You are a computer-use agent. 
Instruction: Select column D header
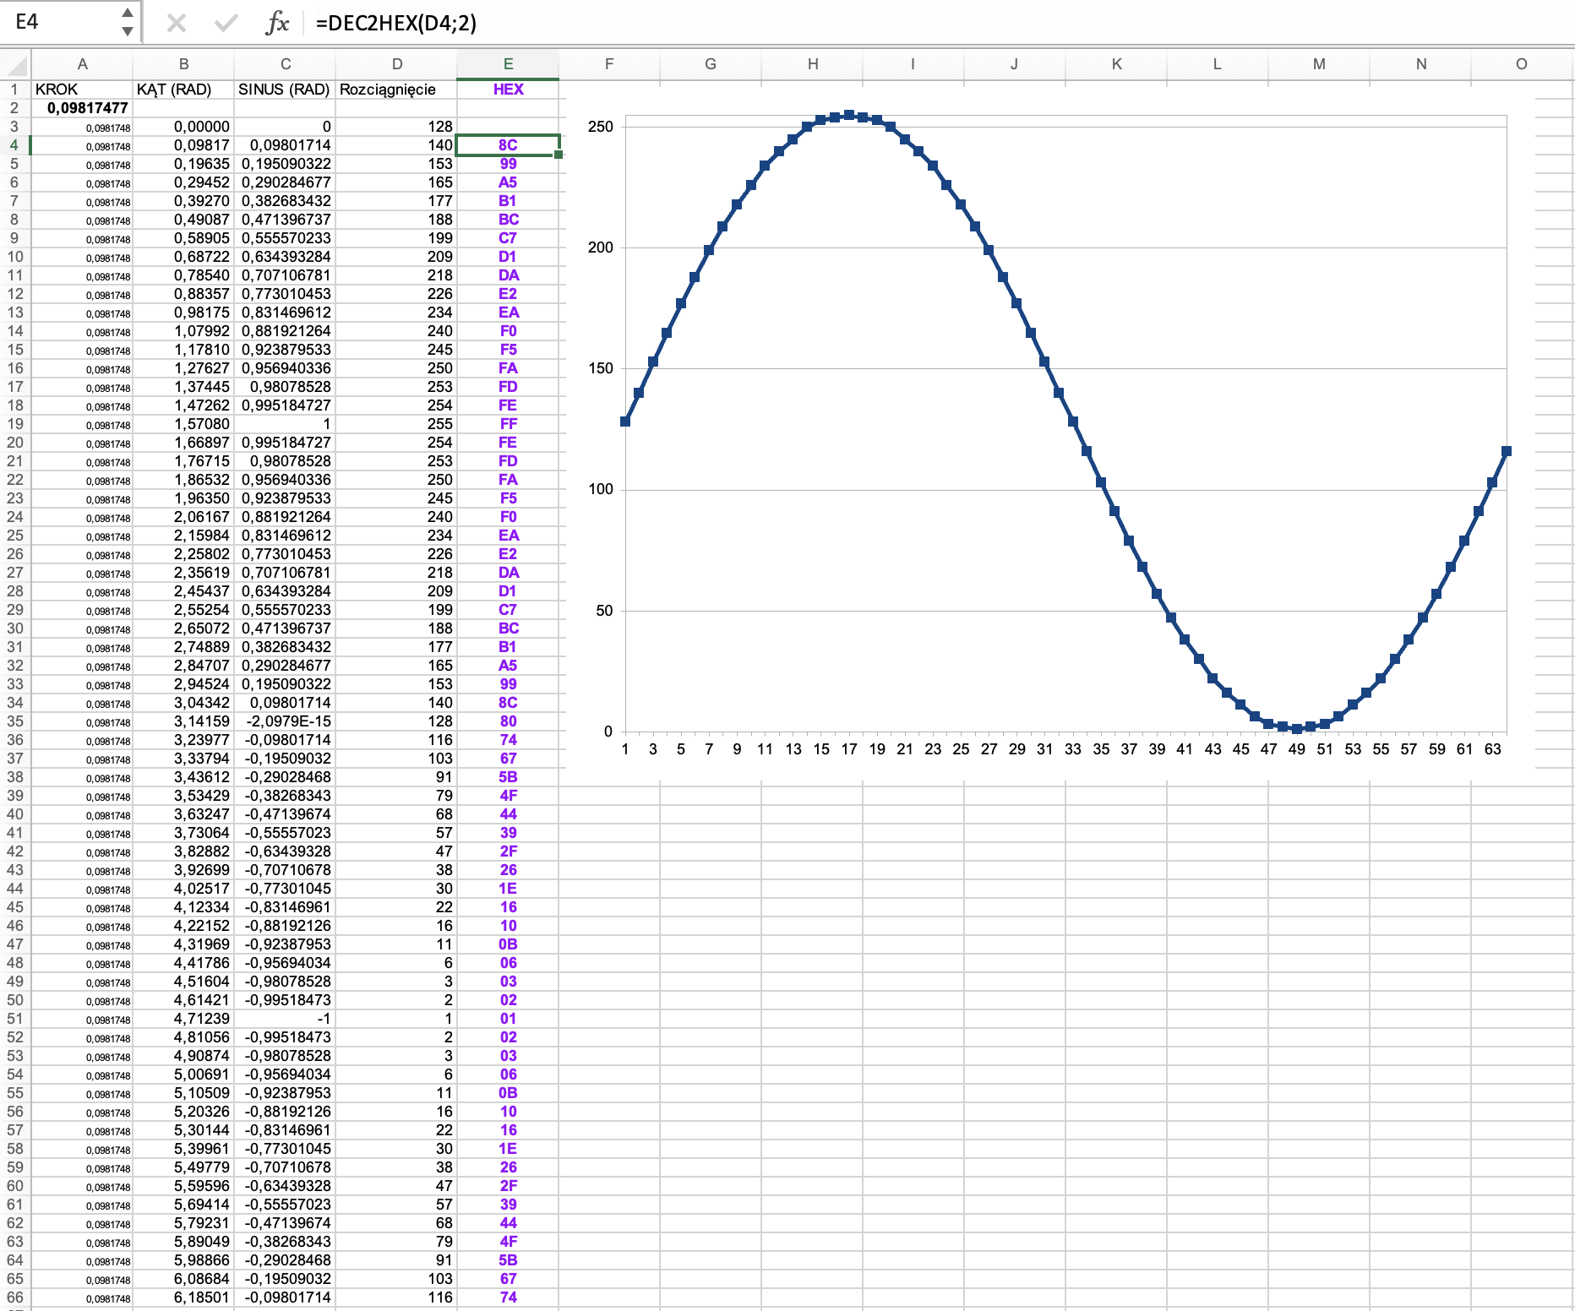(397, 64)
